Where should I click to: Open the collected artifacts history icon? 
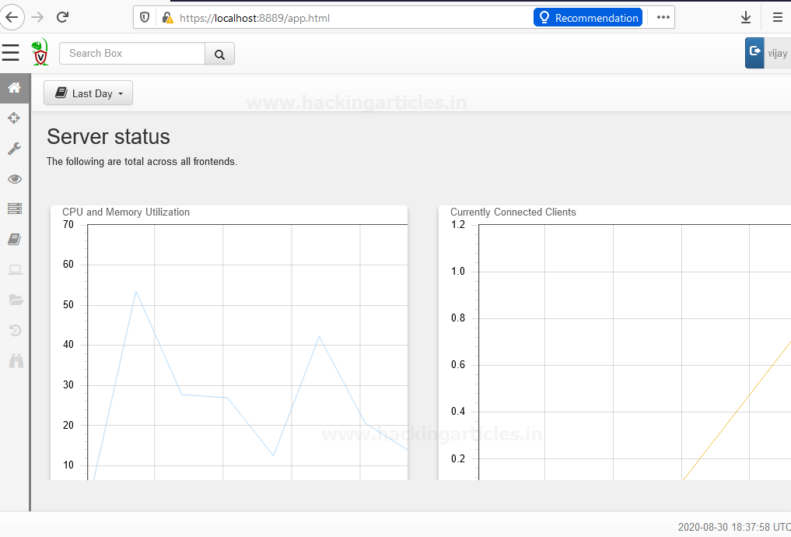15,330
